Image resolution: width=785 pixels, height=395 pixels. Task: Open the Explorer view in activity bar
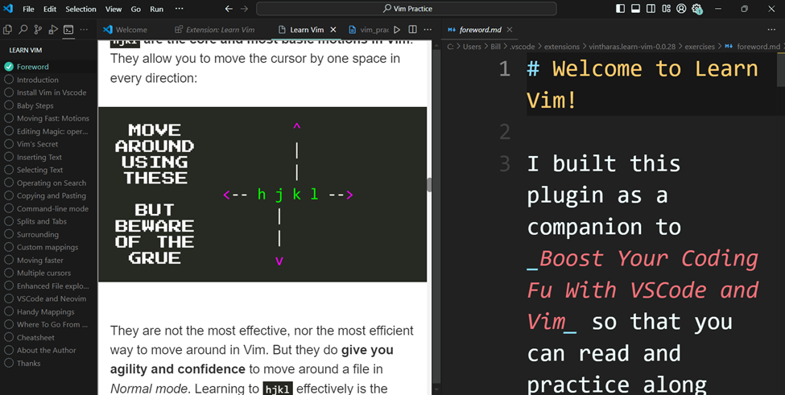pos(7,30)
